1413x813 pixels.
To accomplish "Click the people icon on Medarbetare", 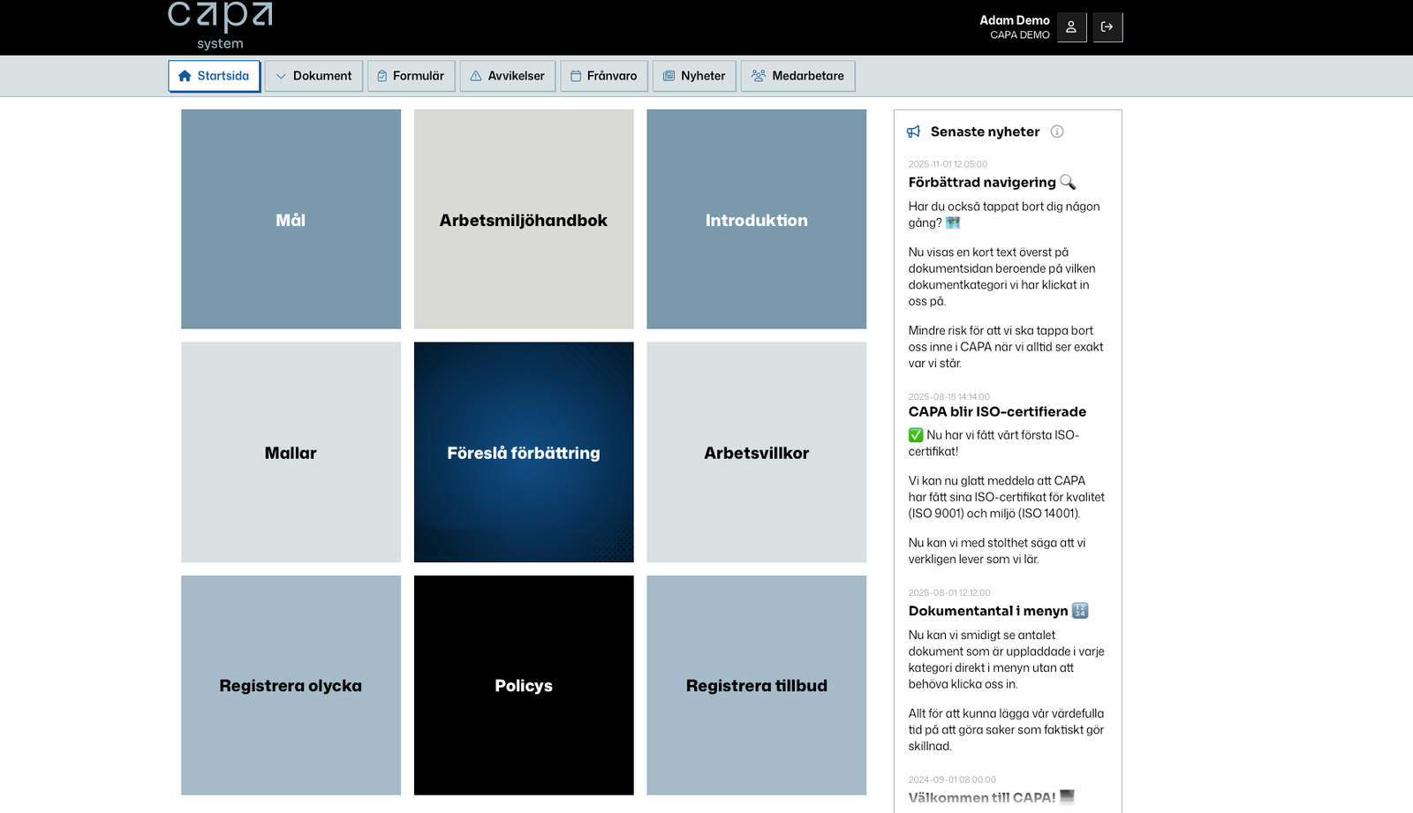I will [757, 76].
